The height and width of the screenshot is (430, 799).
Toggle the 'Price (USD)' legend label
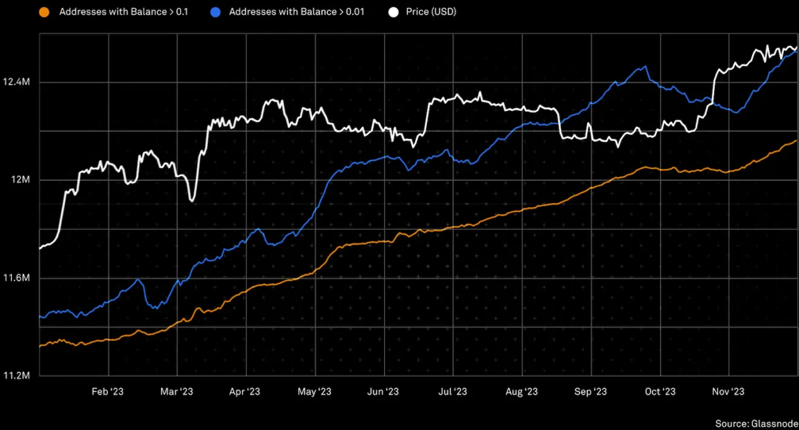(x=431, y=11)
